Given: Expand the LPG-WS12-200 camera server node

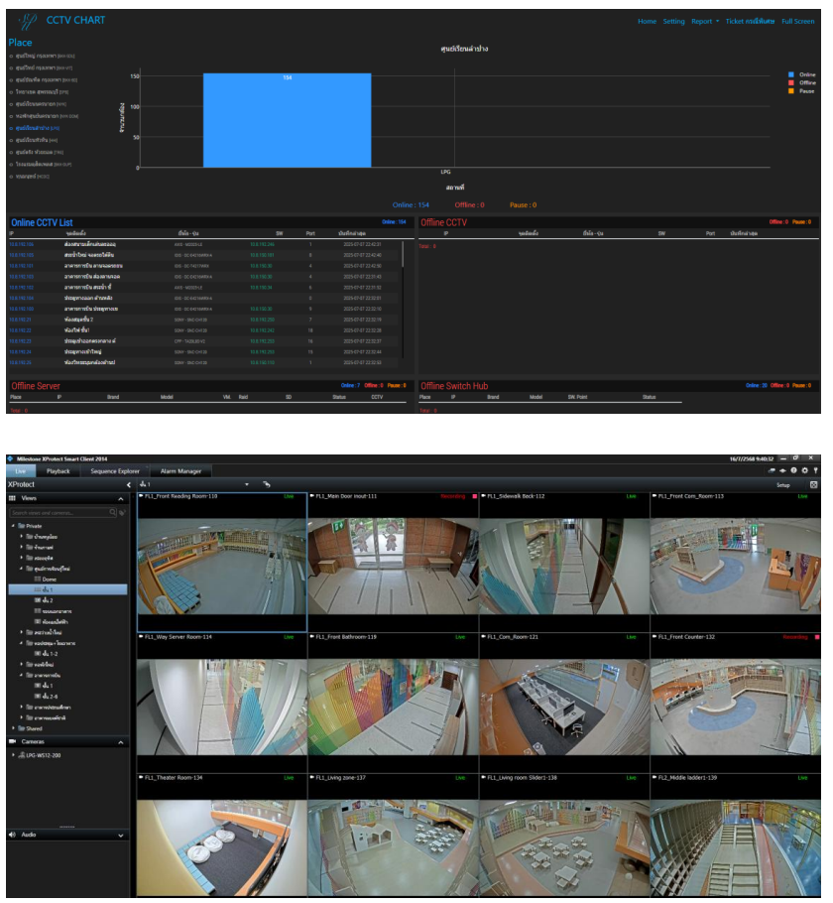Looking at the screenshot, I should [x=13, y=755].
